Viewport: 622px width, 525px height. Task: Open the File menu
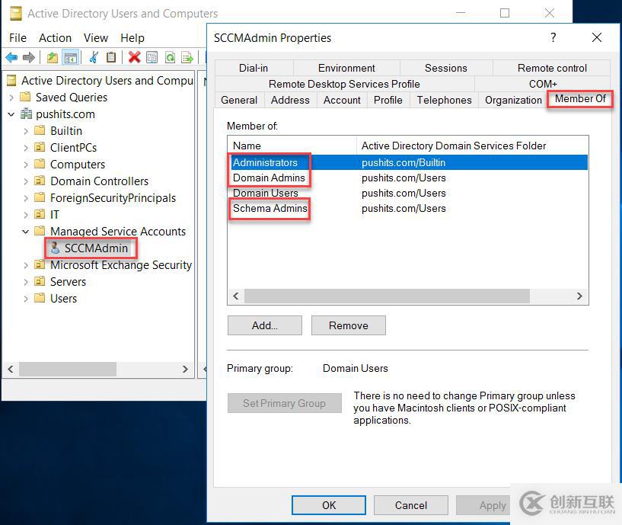tap(18, 38)
